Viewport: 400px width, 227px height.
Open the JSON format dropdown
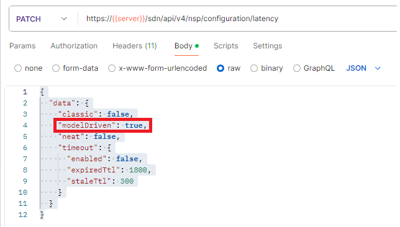(363, 68)
